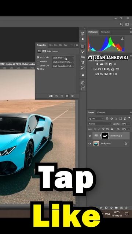Lock all layer attributes (padlock icon)
The width and height of the screenshot is (132, 234).
[x=111, y=129]
